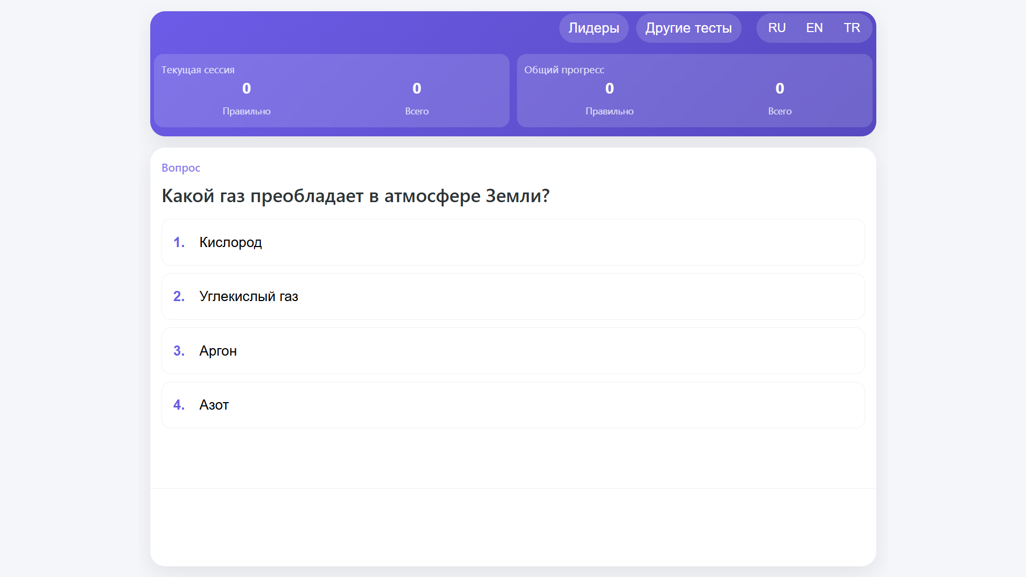Viewport: 1026px width, 577px height.
Task: Switch interface language to RU
Action: [x=776, y=28]
